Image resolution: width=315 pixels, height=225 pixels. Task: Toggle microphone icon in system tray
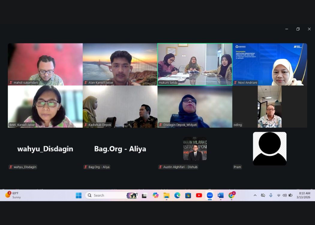271,195
